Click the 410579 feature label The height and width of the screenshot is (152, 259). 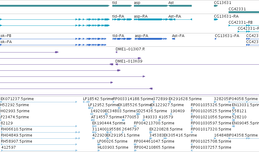coord(166,117)
